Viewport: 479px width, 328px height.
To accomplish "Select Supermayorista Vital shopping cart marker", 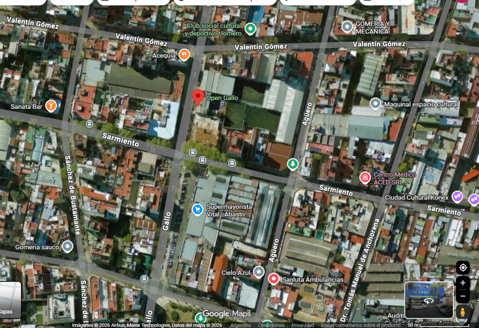I will pyautogui.click(x=197, y=210).
